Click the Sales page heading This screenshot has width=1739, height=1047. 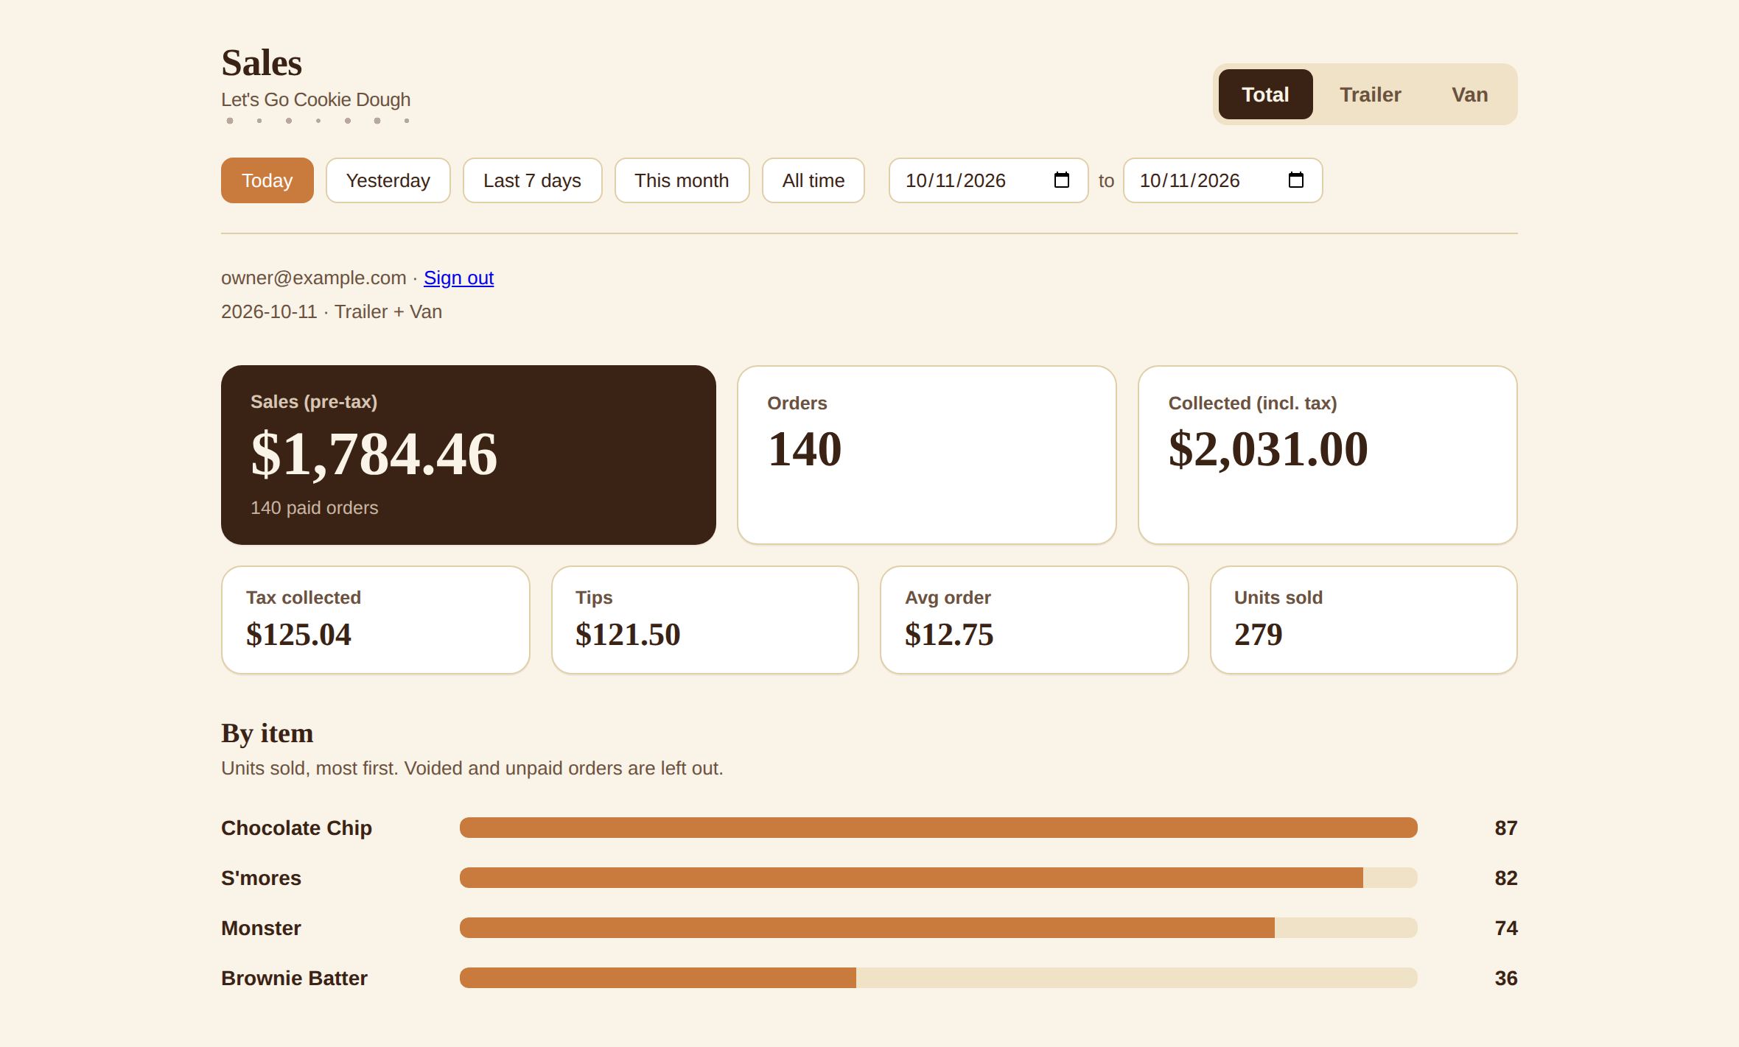tap(262, 63)
